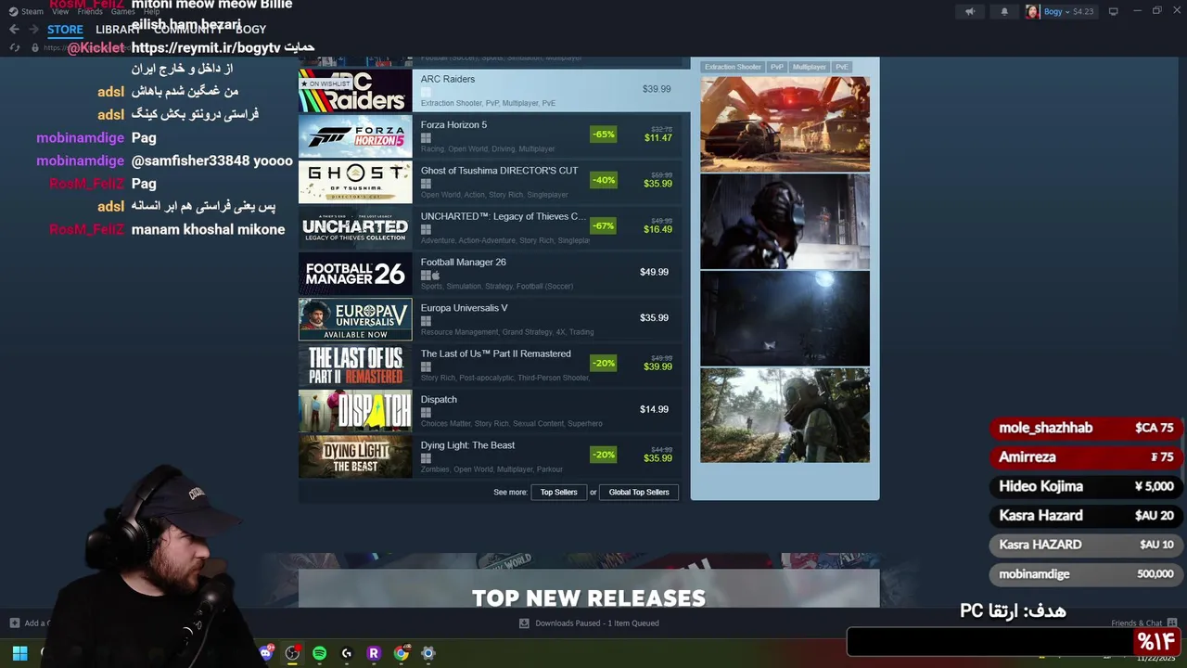Click the ARC Raiders $39.99 price

(x=657, y=89)
